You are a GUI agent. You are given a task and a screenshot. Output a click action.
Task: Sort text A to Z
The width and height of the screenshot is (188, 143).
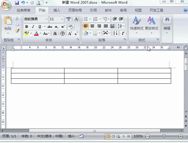[115, 33]
